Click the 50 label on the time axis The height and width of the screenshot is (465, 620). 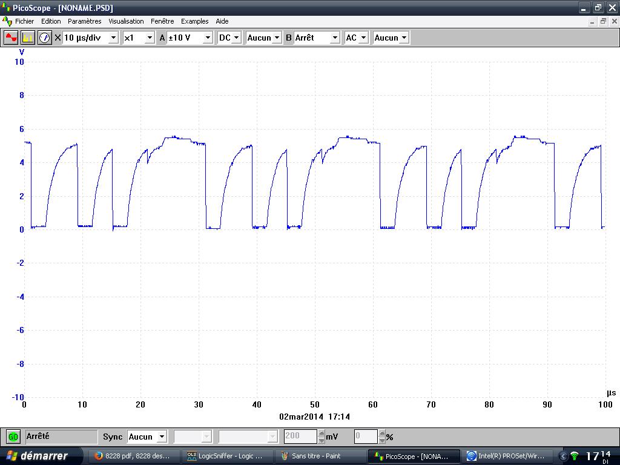coord(315,404)
